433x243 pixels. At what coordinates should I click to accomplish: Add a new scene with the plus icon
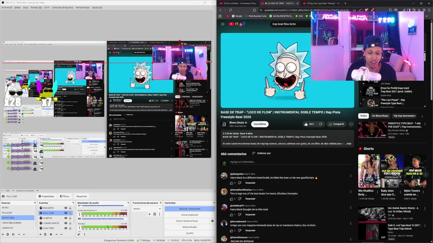click(3, 234)
